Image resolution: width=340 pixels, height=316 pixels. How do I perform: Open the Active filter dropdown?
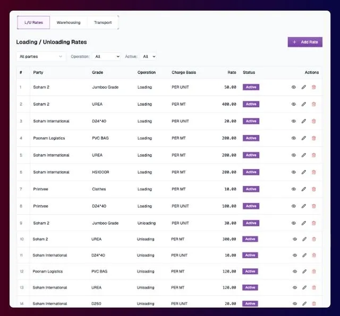point(149,57)
